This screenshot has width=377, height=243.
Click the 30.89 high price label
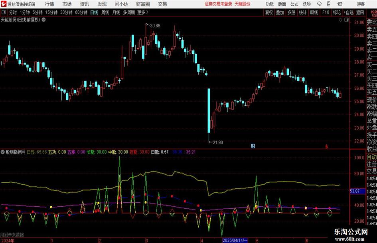pyautogui.click(x=155, y=26)
